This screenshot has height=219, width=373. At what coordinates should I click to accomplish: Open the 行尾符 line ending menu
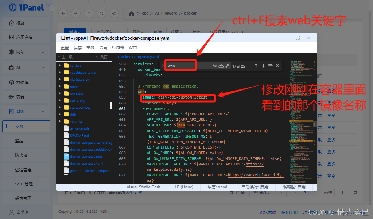pos(118,47)
